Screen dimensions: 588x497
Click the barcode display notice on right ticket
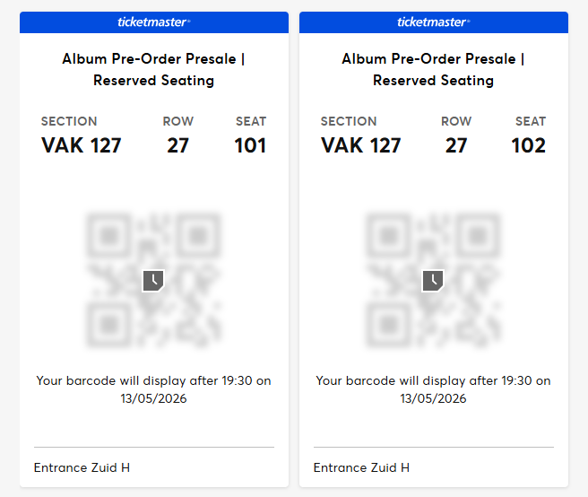point(434,389)
